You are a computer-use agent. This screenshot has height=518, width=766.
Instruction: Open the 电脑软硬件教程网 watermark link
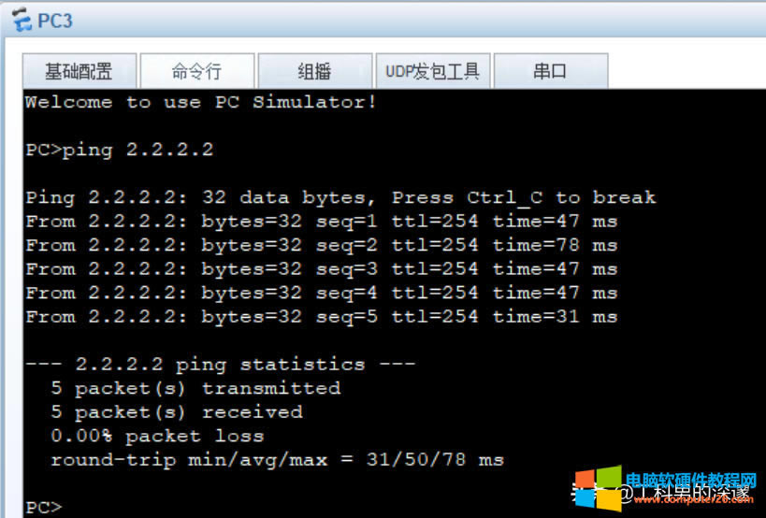pyautogui.click(x=690, y=482)
